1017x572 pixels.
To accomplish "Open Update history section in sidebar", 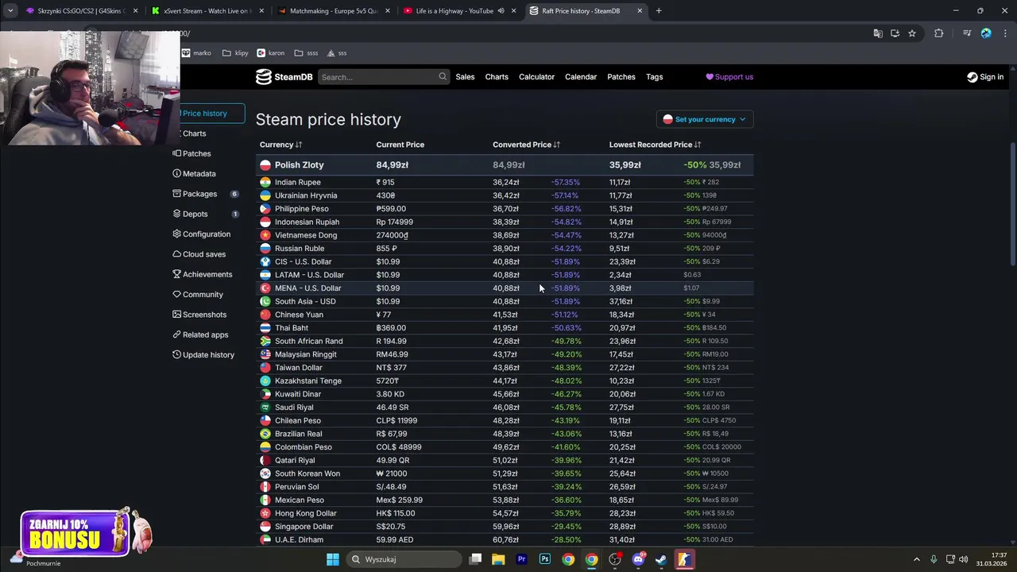I will coord(204,354).
